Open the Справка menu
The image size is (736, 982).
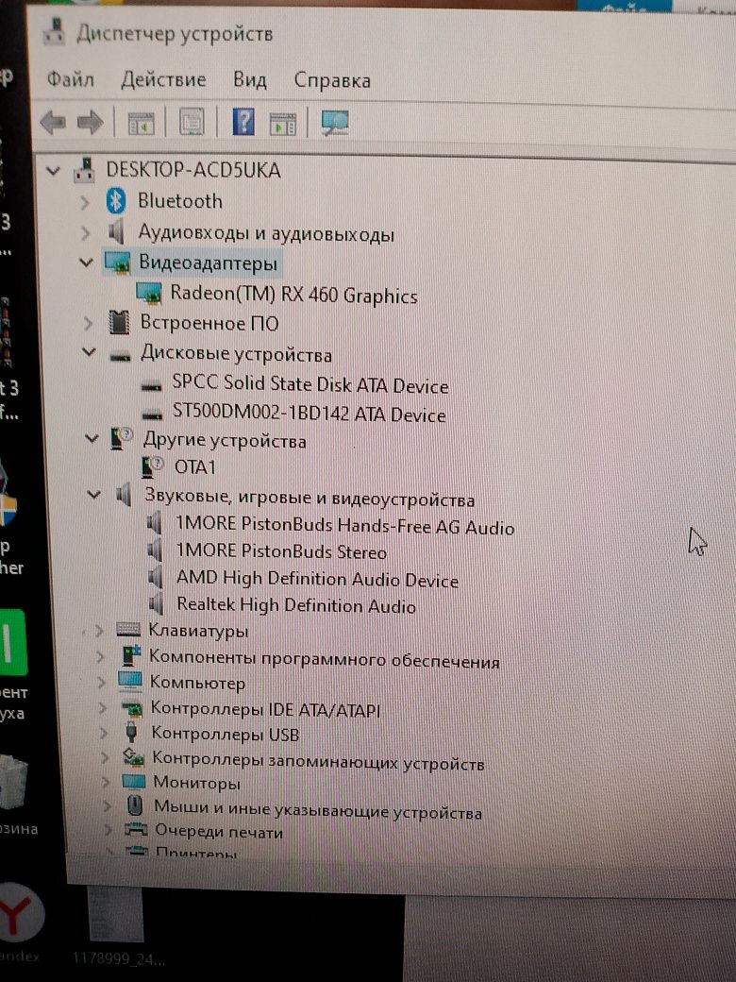point(332,80)
